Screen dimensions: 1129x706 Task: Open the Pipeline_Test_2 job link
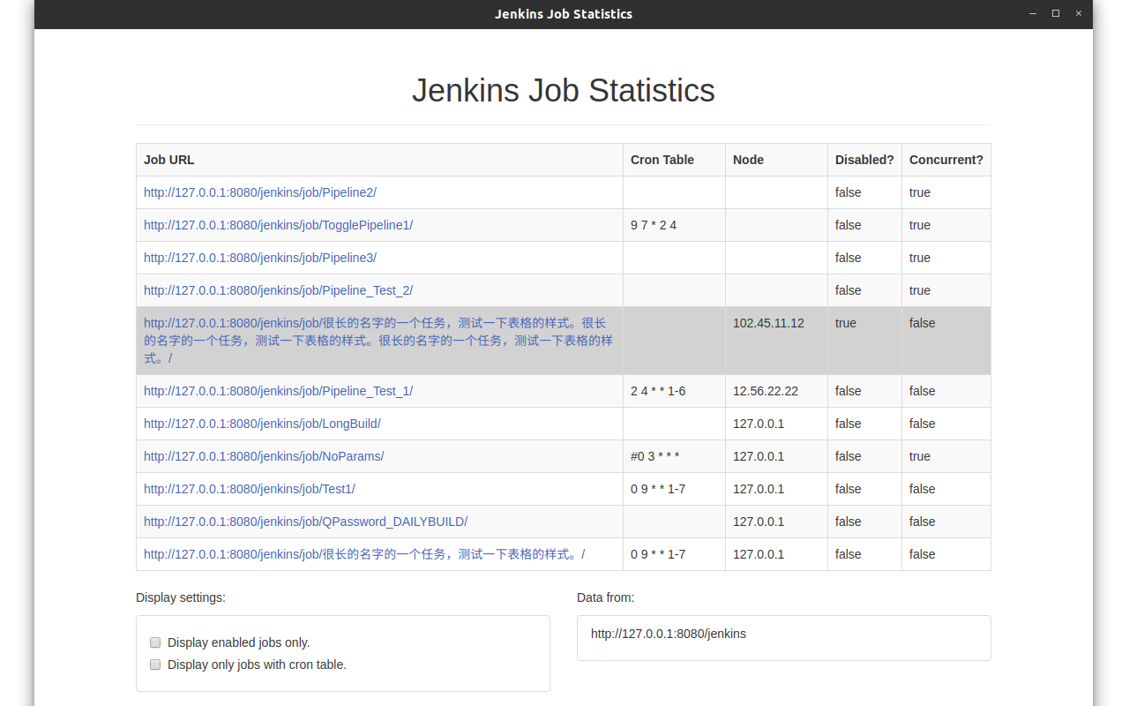tap(278, 290)
